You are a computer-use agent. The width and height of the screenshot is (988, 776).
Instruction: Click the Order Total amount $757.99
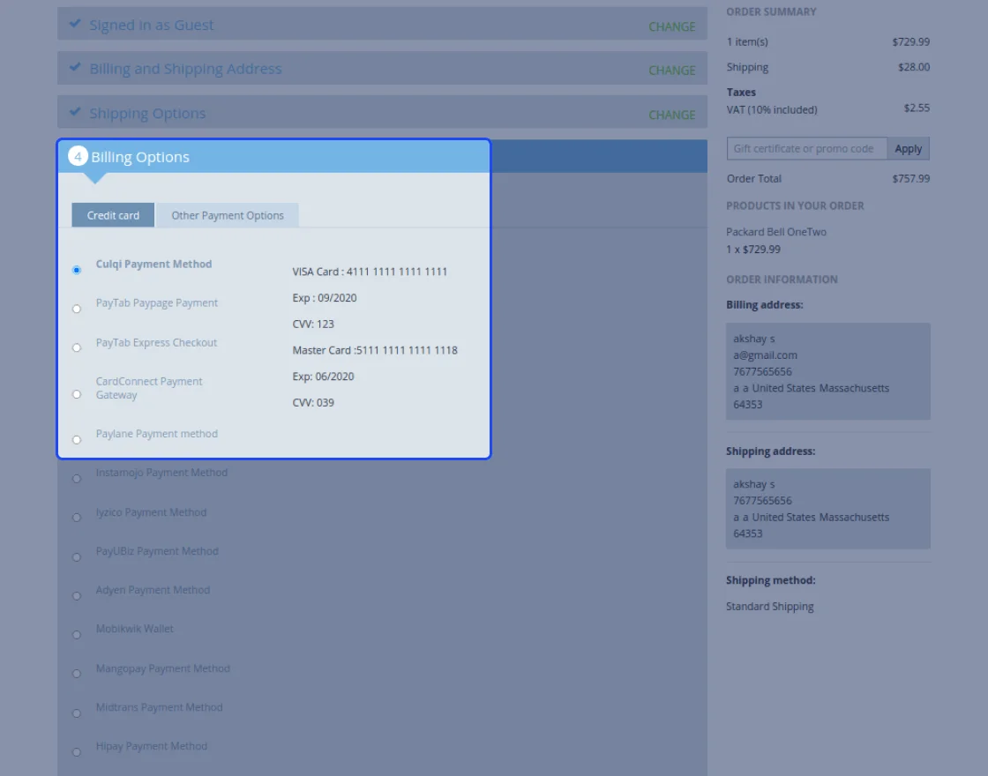[x=911, y=179]
